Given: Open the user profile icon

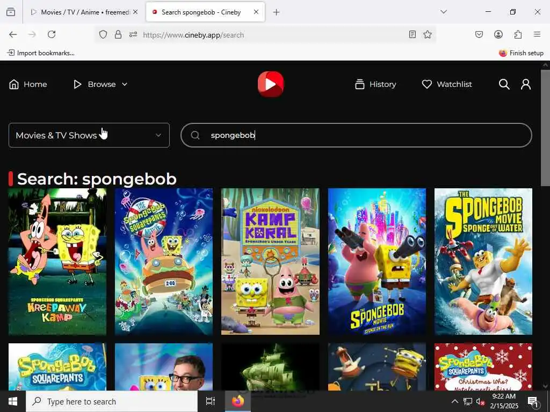Looking at the screenshot, I should [x=525, y=84].
